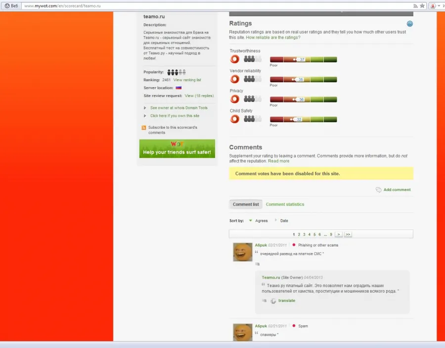Click the globe icon next to translate
Viewport: 445px width, 348px height.
tap(273, 301)
